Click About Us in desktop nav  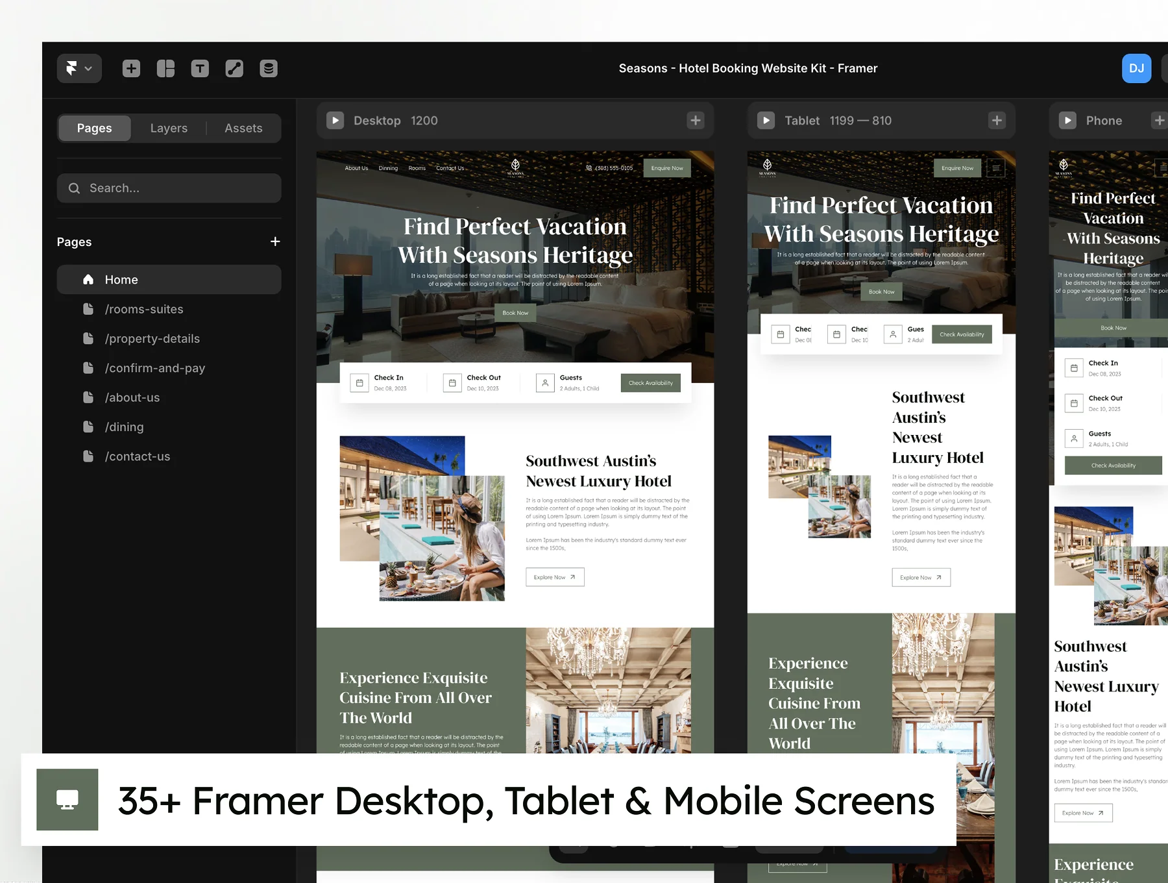pyautogui.click(x=356, y=168)
